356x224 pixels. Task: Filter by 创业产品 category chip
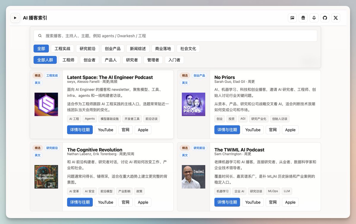click(x=113, y=49)
